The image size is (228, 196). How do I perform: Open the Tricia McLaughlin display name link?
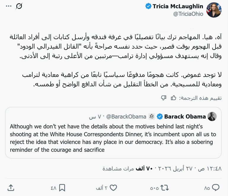click(178, 6)
